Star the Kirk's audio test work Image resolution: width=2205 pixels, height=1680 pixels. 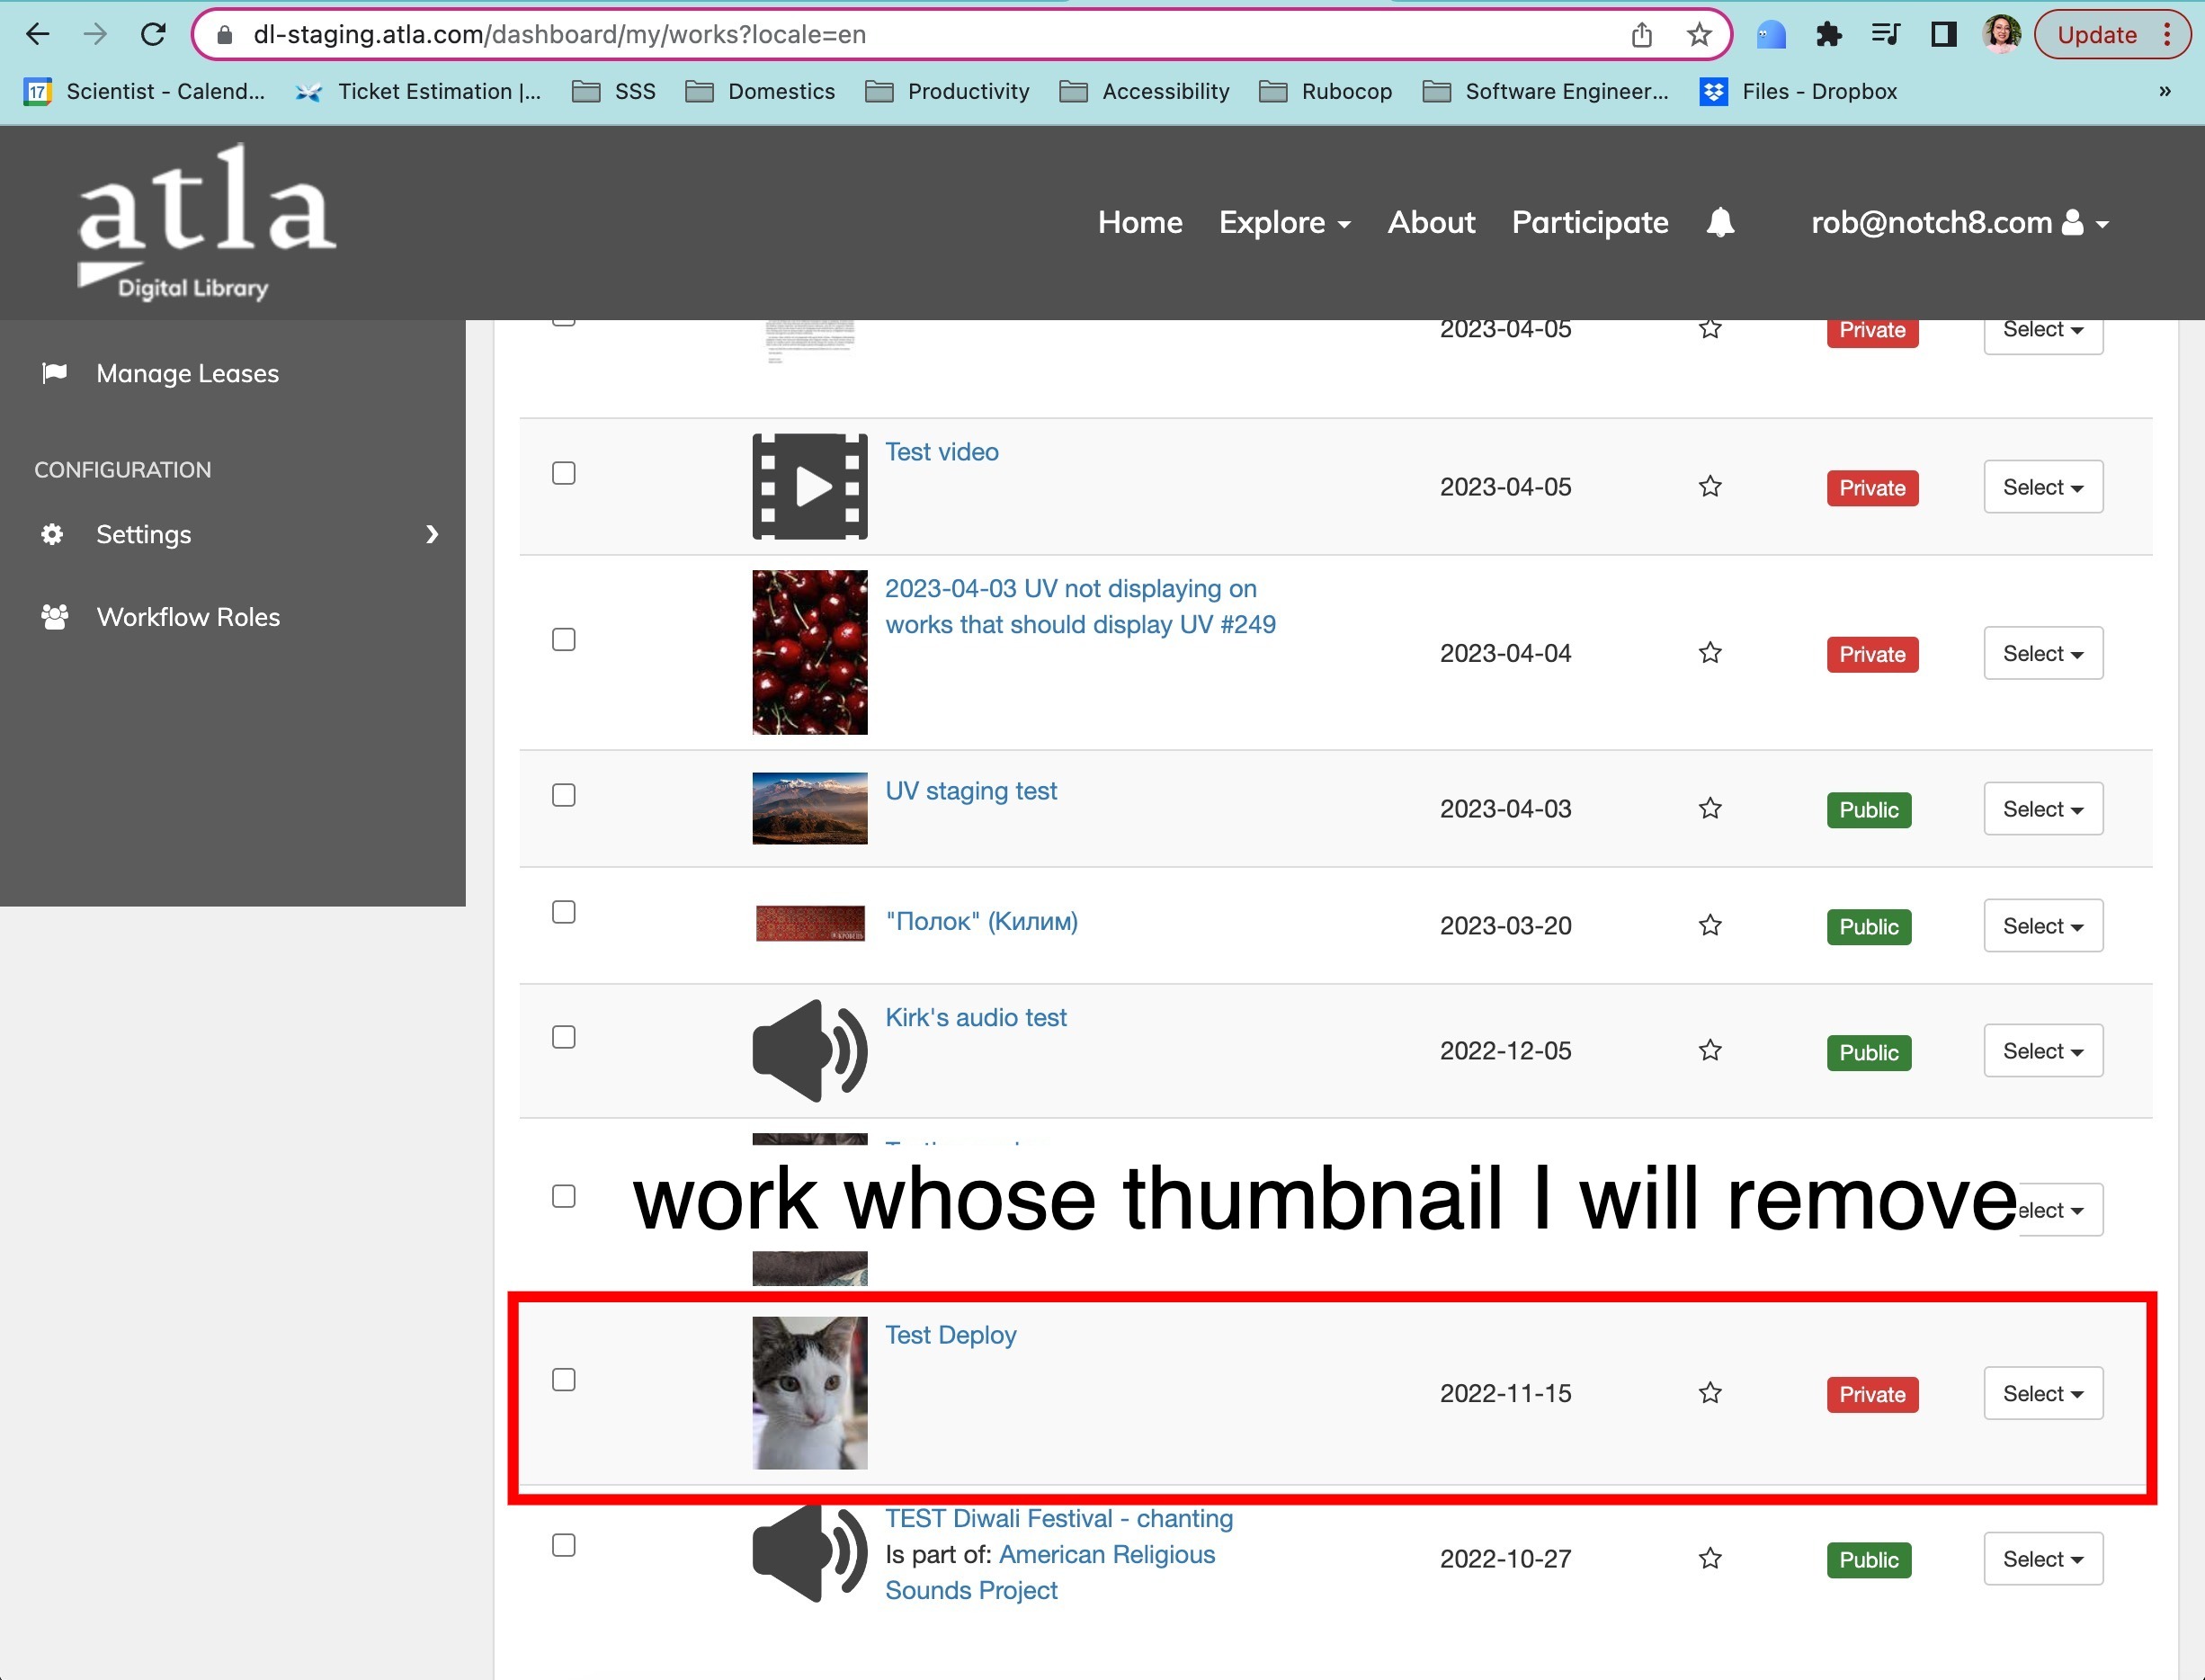coord(1710,1051)
